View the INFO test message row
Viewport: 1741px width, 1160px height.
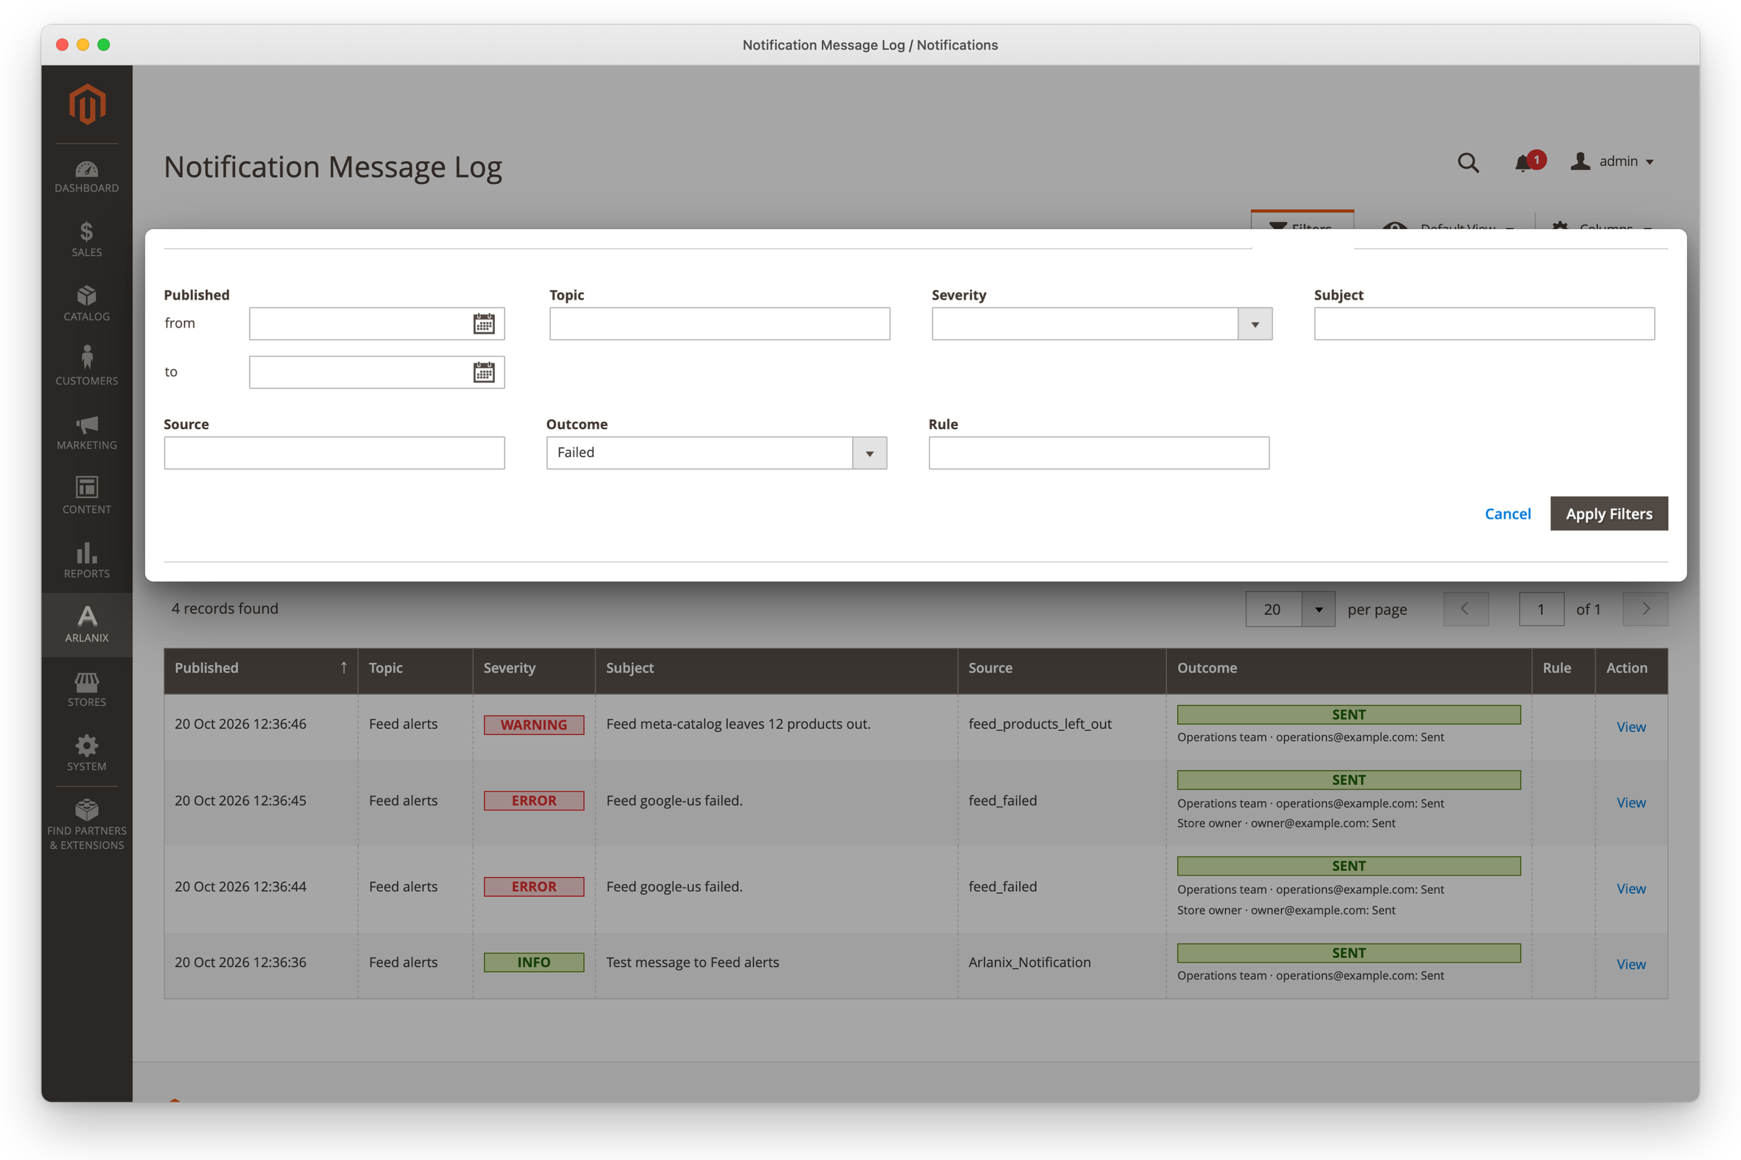click(x=1631, y=964)
